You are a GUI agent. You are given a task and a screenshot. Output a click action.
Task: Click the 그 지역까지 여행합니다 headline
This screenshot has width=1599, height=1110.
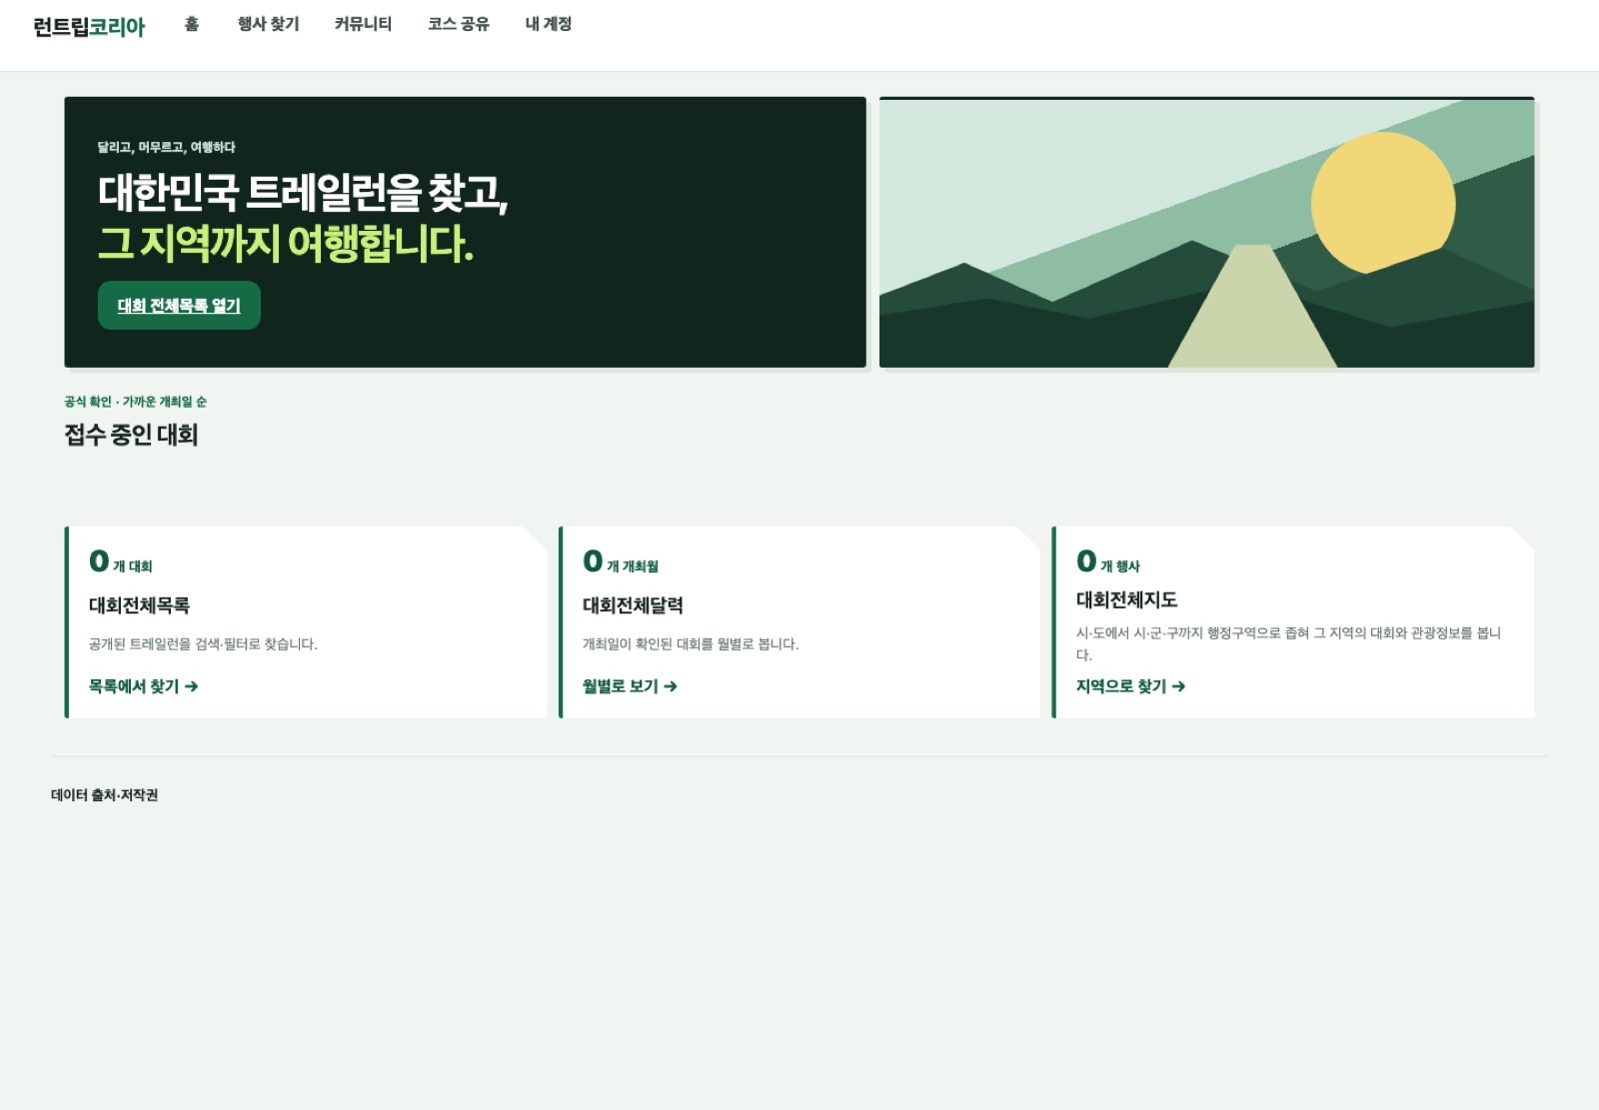(x=285, y=243)
